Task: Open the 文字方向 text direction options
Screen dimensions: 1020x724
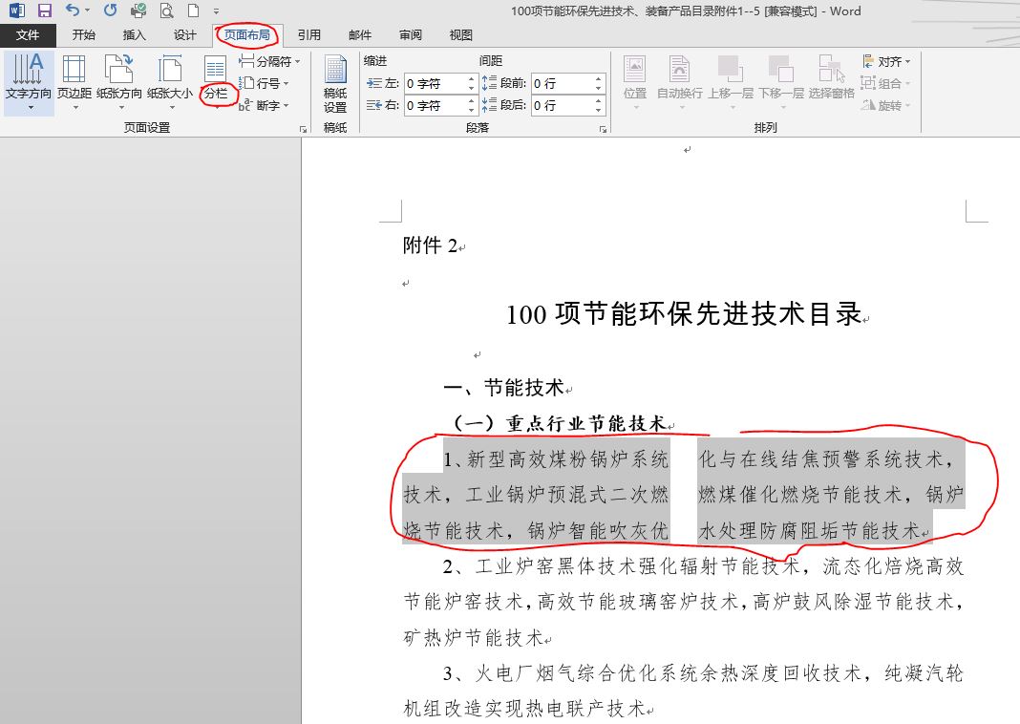Action: 29,82
